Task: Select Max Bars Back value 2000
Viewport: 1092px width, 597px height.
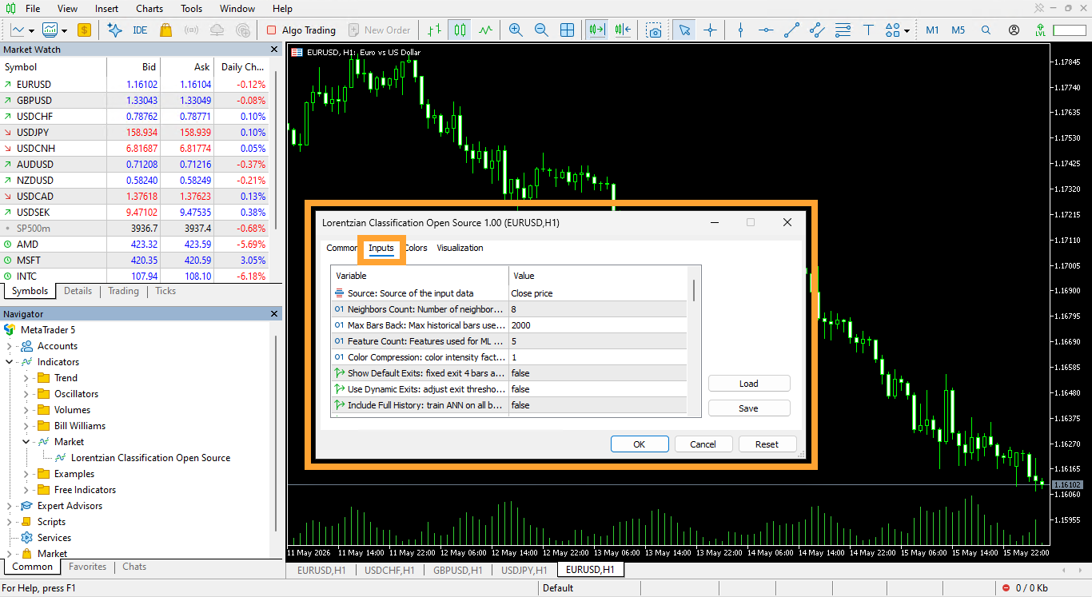Action: pos(598,325)
